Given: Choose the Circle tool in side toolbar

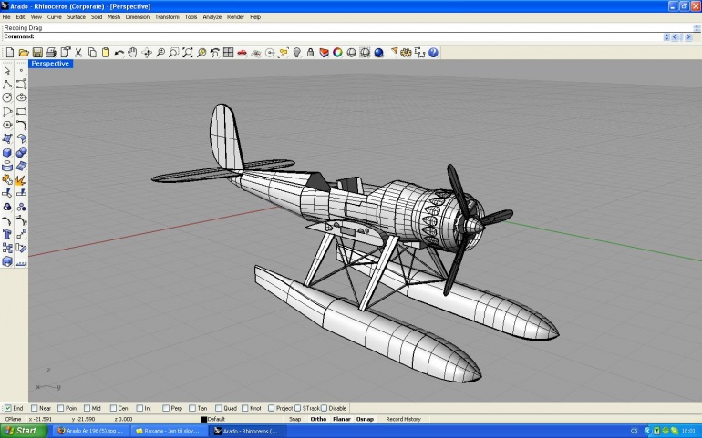Looking at the screenshot, I should (7, 97).
